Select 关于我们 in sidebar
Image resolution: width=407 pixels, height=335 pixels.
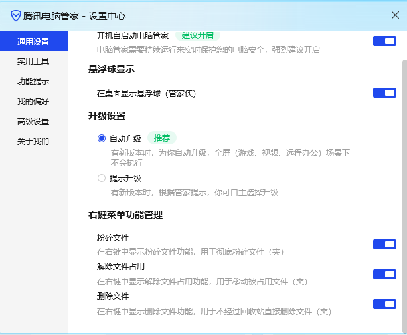tap(33, 142)
